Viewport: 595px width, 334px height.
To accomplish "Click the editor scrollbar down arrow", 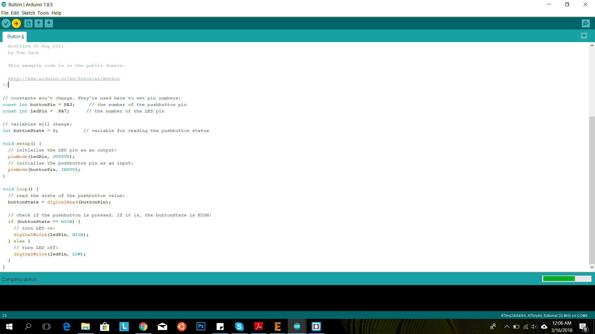I will point(592,267).
